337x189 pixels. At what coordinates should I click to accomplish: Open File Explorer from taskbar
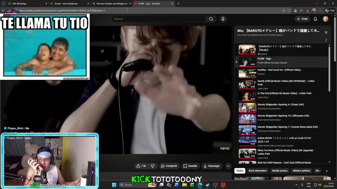tap(184, 185)
